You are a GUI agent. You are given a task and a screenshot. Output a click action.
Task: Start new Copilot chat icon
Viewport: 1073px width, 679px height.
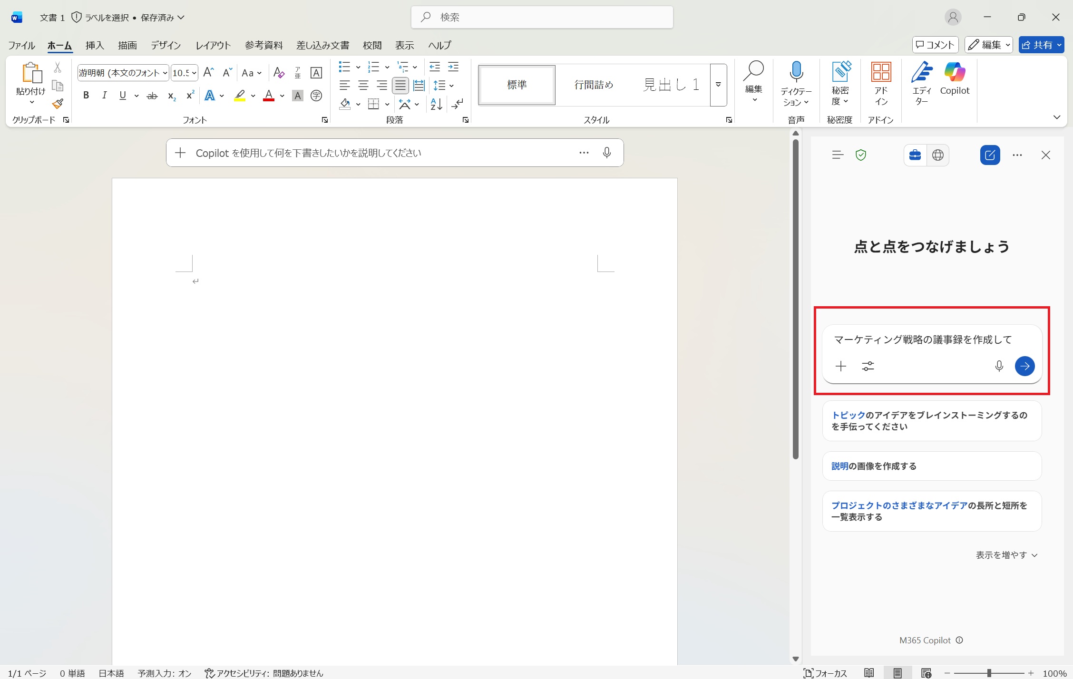[x=990, y=155]
